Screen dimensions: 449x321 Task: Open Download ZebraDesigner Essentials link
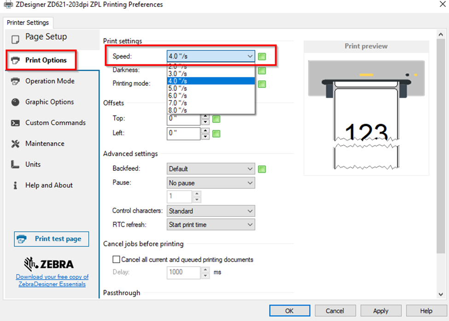click(x=52, y=280)
